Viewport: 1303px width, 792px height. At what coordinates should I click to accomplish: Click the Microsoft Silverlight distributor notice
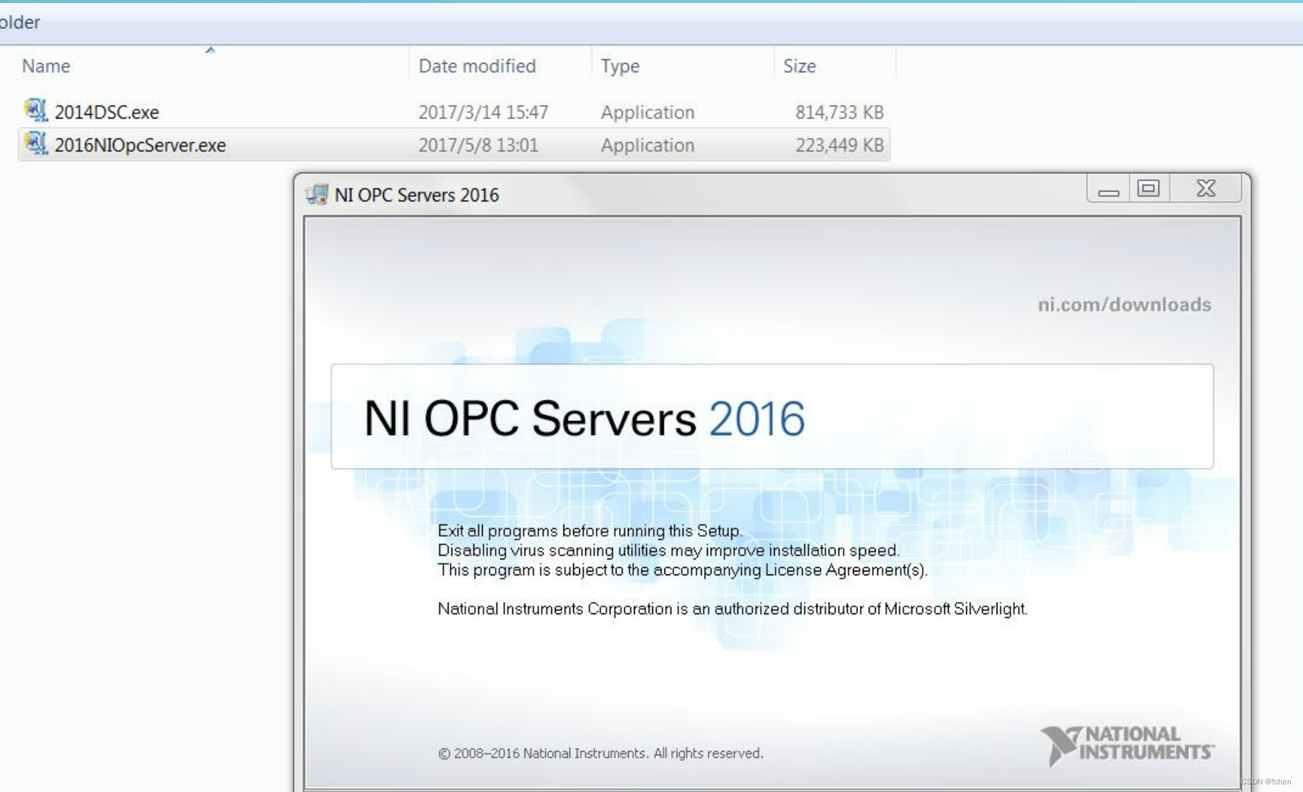(732, 609)
